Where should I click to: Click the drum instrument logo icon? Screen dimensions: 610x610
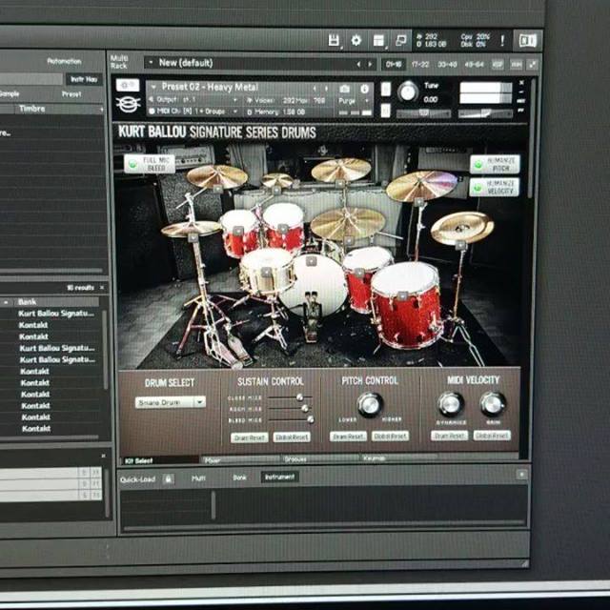[128, 104]
